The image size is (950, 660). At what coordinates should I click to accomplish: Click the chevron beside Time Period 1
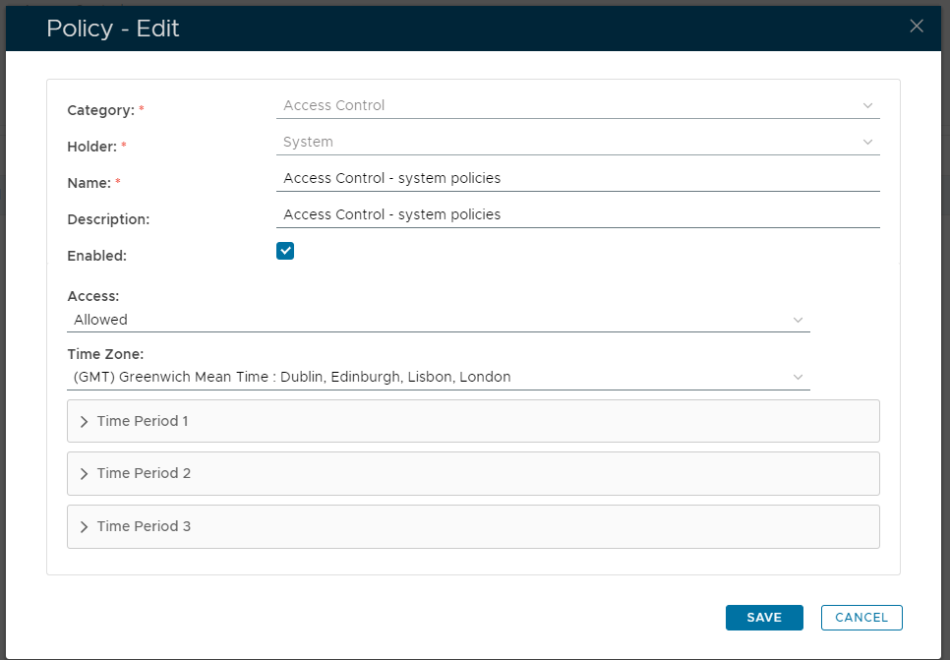[84, 421]
